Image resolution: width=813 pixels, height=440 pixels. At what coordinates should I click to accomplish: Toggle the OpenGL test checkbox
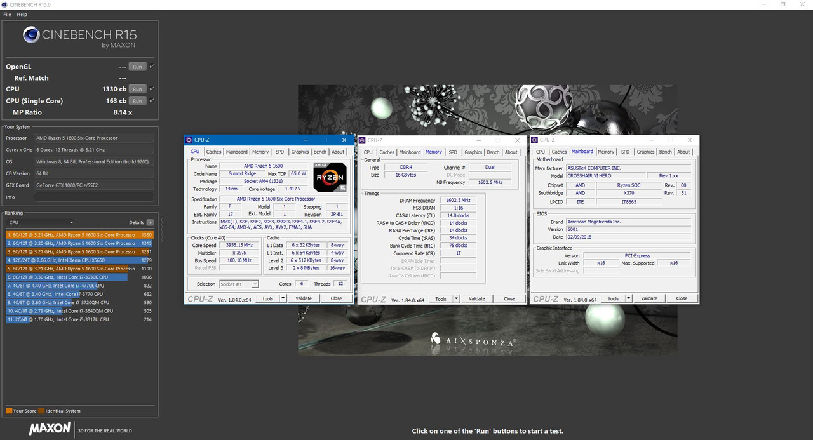152,67
